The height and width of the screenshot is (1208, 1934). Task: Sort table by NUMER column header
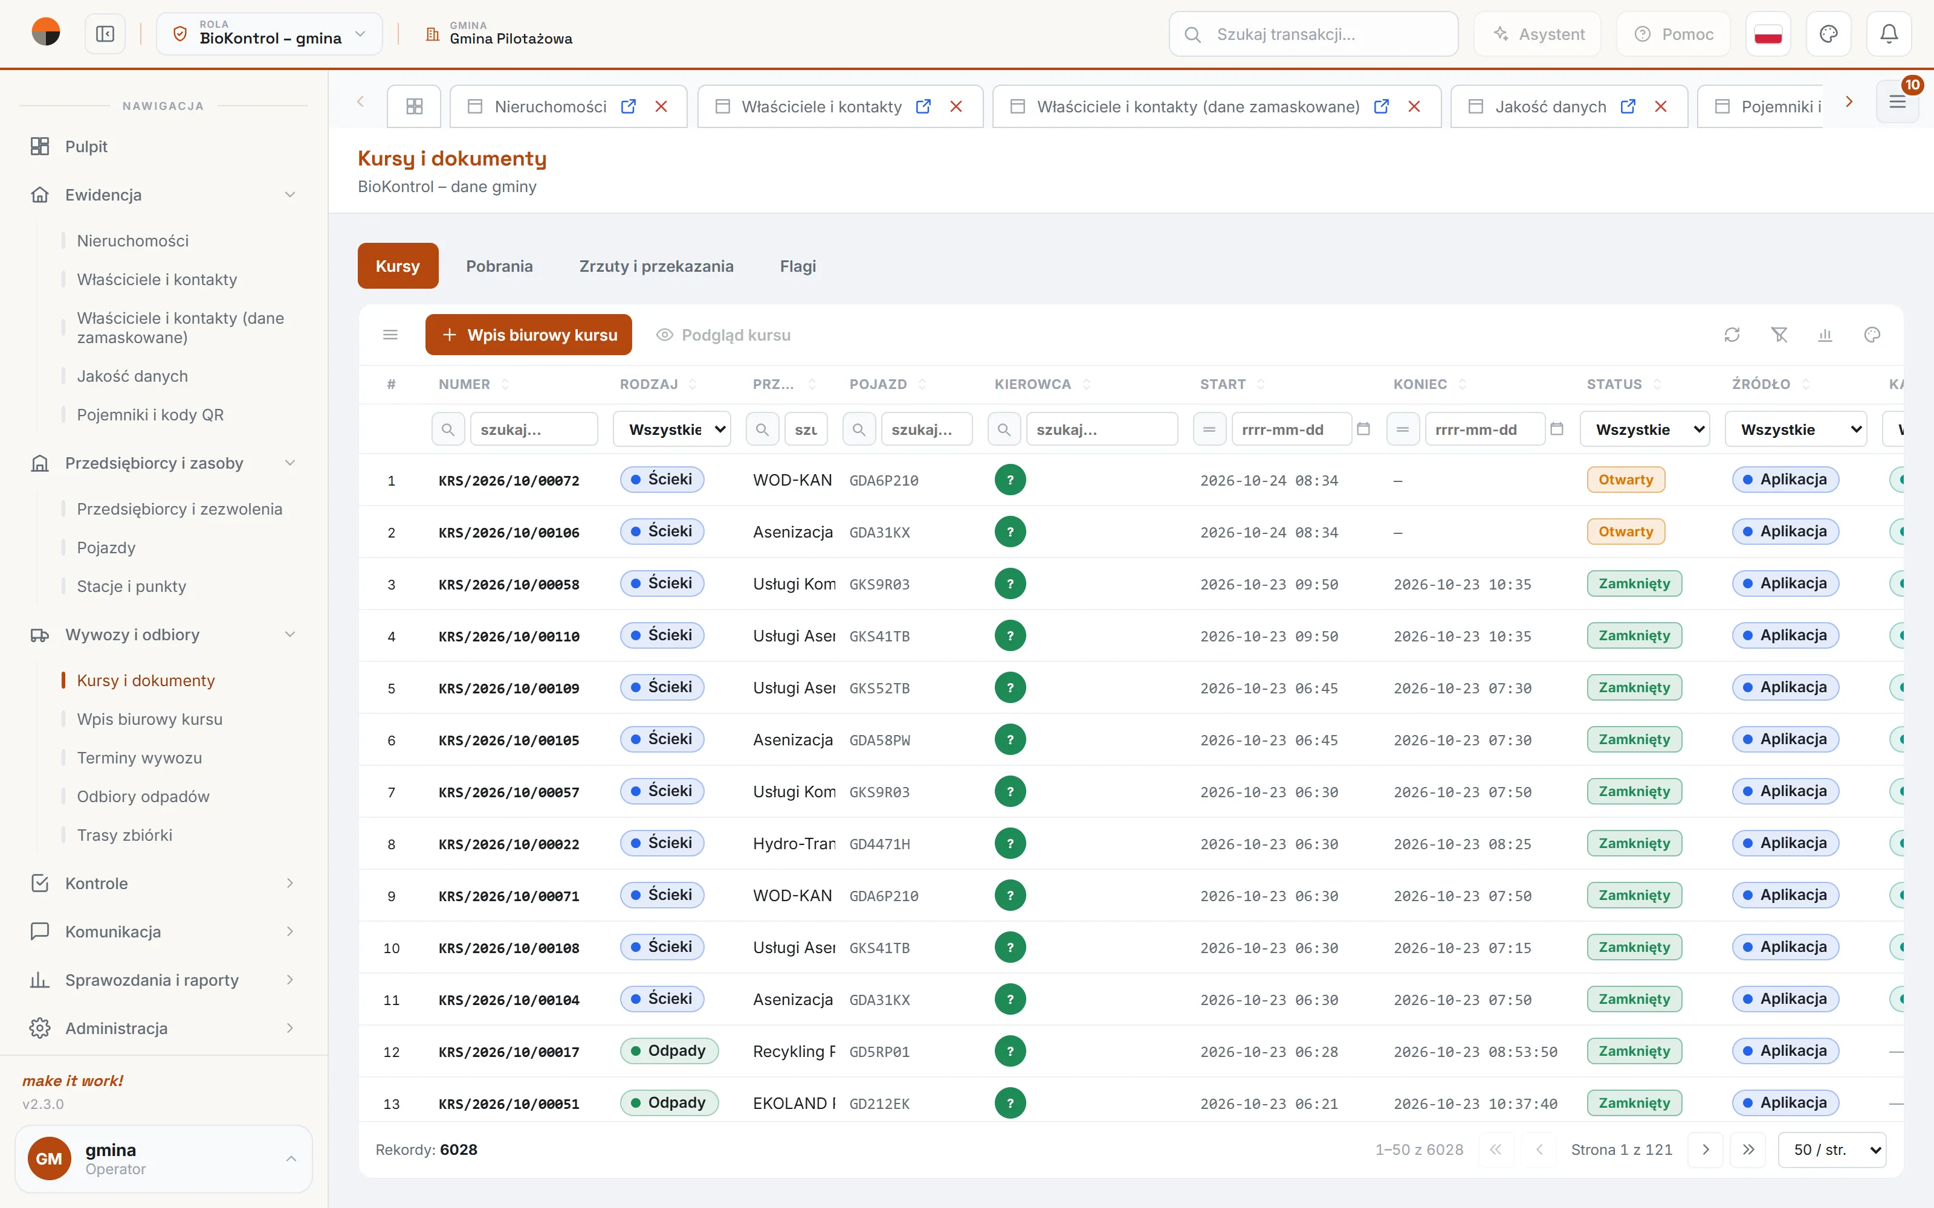pos(473,384)
